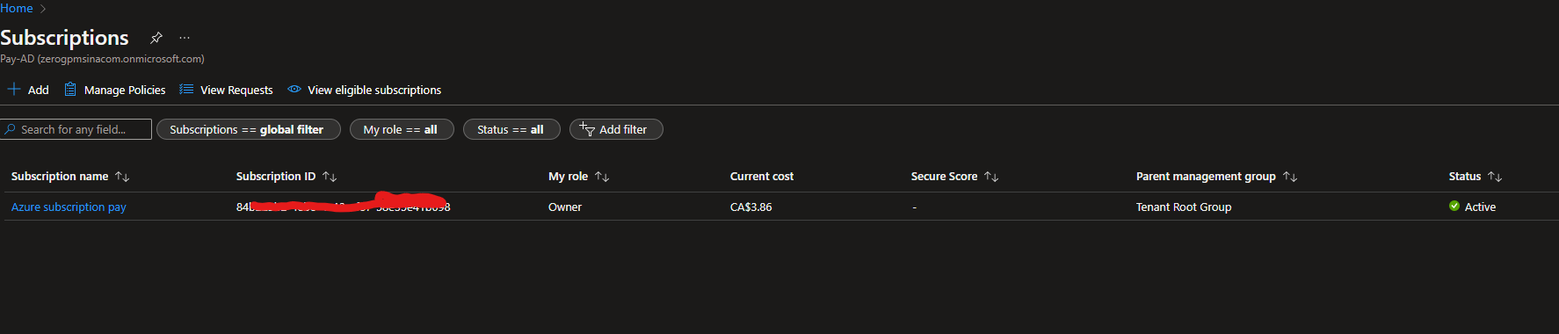The height and width of the screenshot is (334, 1559).
Task: Click the Current cost column header
Action: coord(762,177)
